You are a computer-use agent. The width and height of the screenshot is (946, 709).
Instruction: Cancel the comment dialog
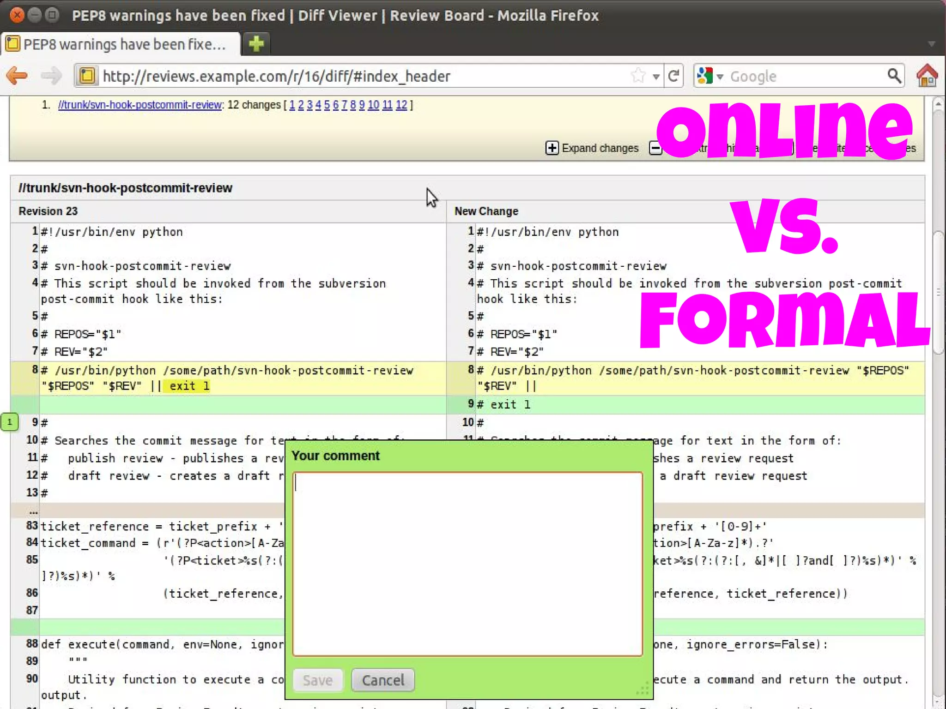tap(383, 680)
